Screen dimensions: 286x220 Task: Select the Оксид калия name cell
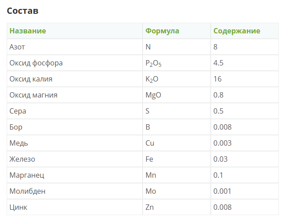(x=31, y=79)
